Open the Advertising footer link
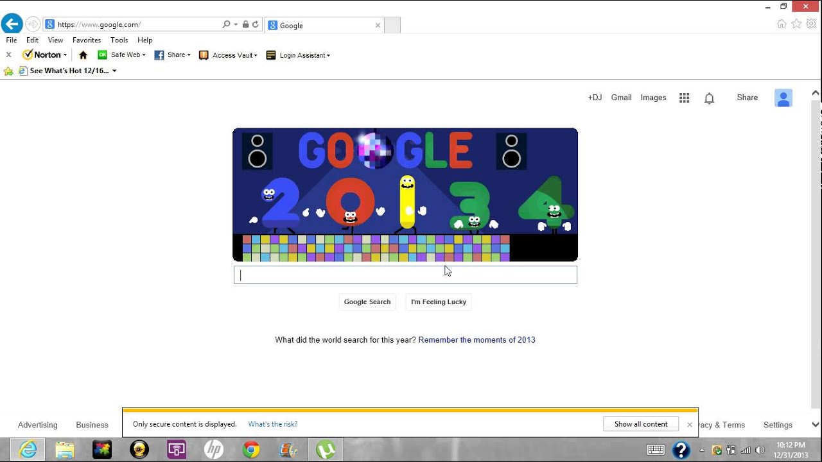Image resolution: width=822 pixels, height=462 pixels. (x=37, y=425)
